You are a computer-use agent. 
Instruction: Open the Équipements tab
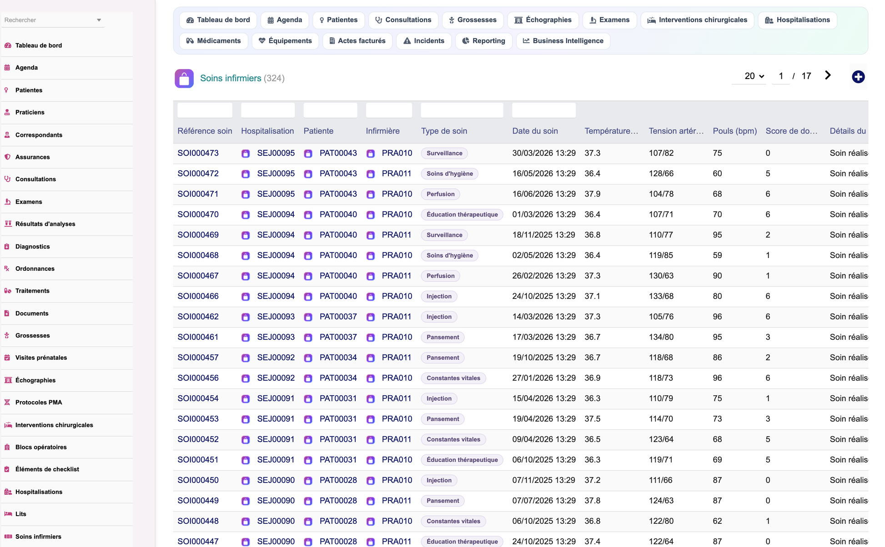tap(285, 41)
